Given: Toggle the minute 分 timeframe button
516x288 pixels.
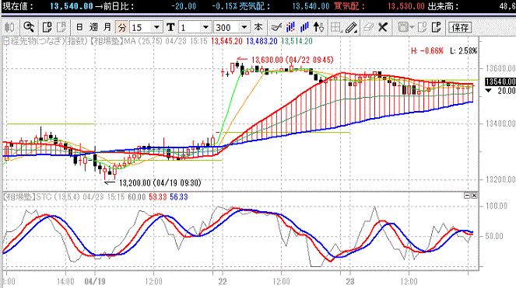Looking at the screenshot, I should pos(122,27).
